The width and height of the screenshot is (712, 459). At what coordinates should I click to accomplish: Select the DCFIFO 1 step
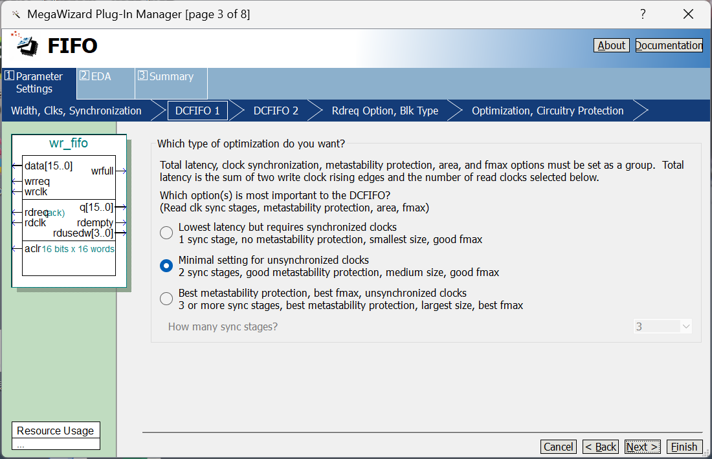[x=197, y=111]
